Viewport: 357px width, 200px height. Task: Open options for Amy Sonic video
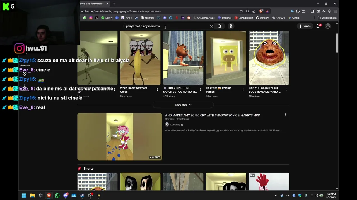286,115
